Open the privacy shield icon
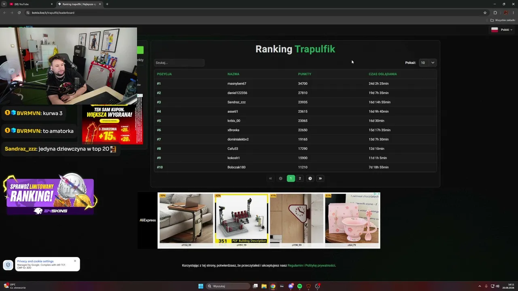This screenshot has width=518, height=291. (x=8, y=265)
